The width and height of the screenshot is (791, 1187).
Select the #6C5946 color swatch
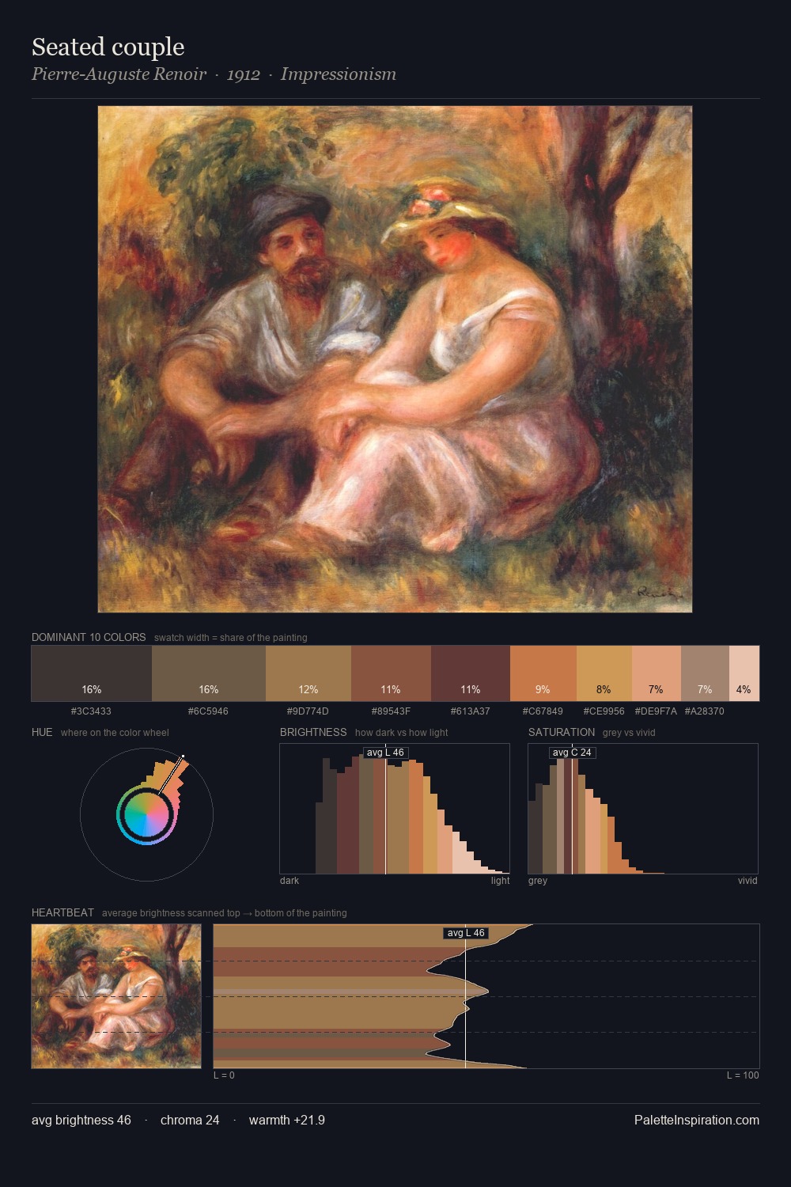[209, 673]
